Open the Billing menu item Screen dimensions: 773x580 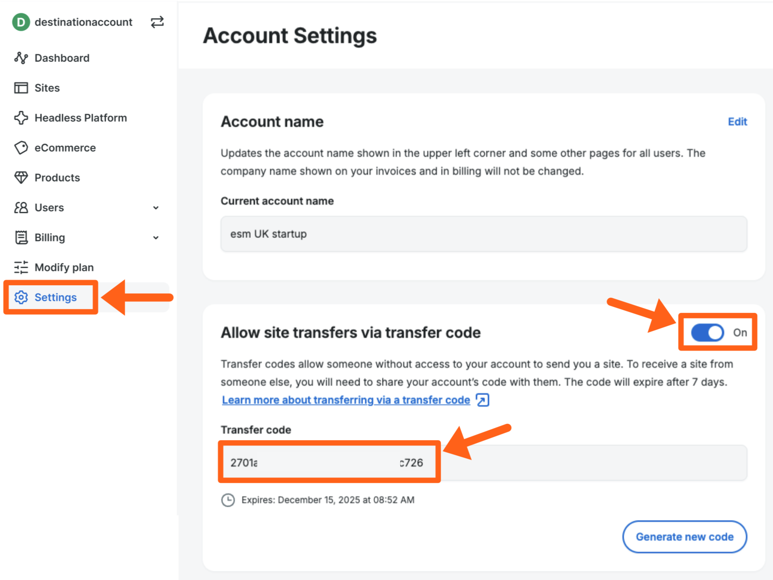50,238
